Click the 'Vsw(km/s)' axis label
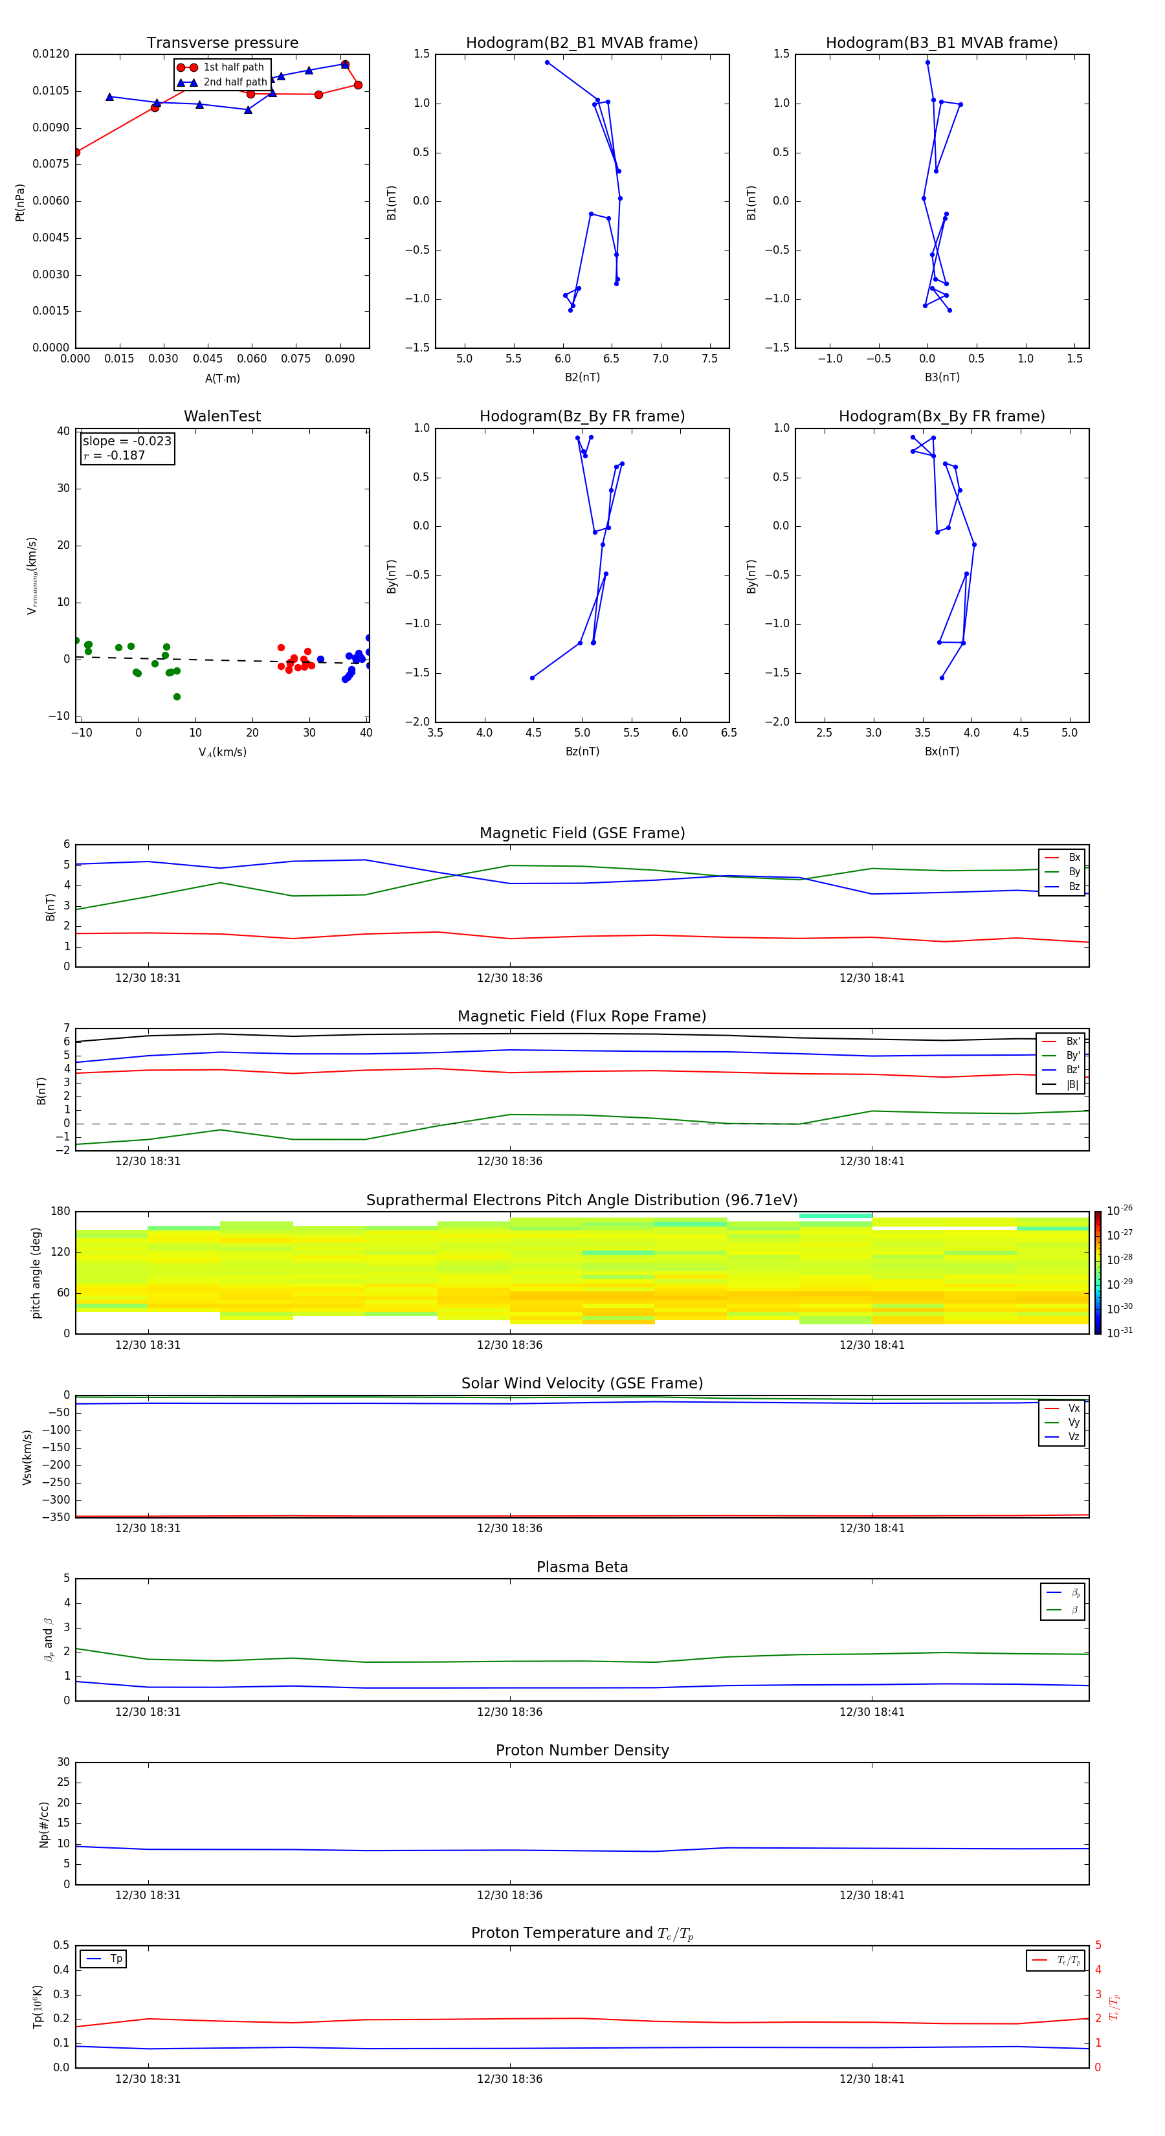This screenshot has width=1165, height=2136. [x=27, y=1457]
